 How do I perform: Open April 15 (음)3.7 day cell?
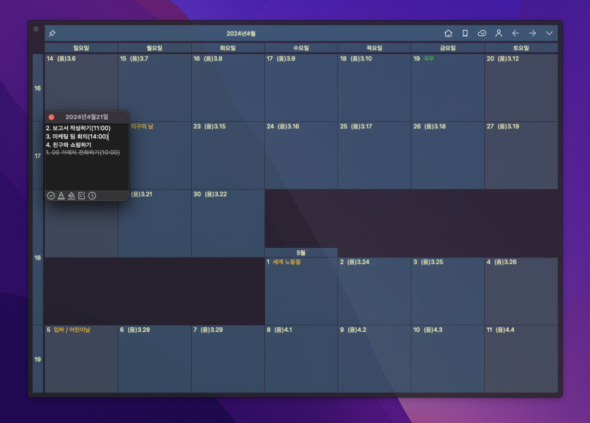click(x=155, y=88)
